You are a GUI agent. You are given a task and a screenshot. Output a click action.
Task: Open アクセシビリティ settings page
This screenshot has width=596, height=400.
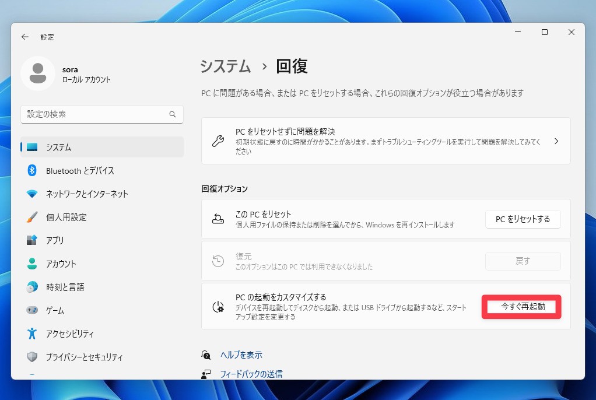pos(102,334)
